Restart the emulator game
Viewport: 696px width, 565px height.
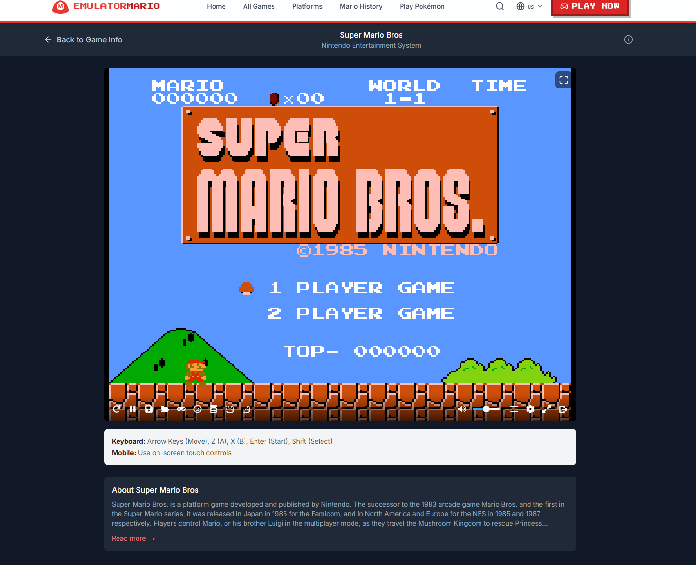click(x=117, y=409)
